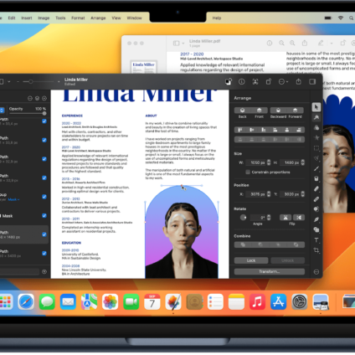
Task: Open the Insert menu
Action: pyautogui.click(x=27, y=18)
